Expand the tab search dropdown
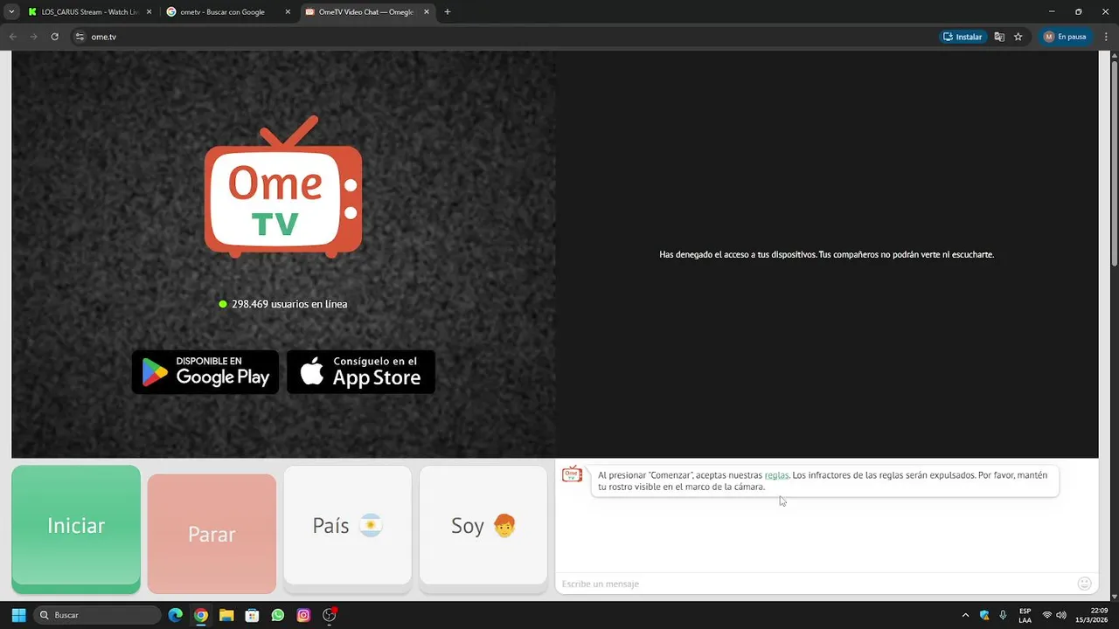 11,12
